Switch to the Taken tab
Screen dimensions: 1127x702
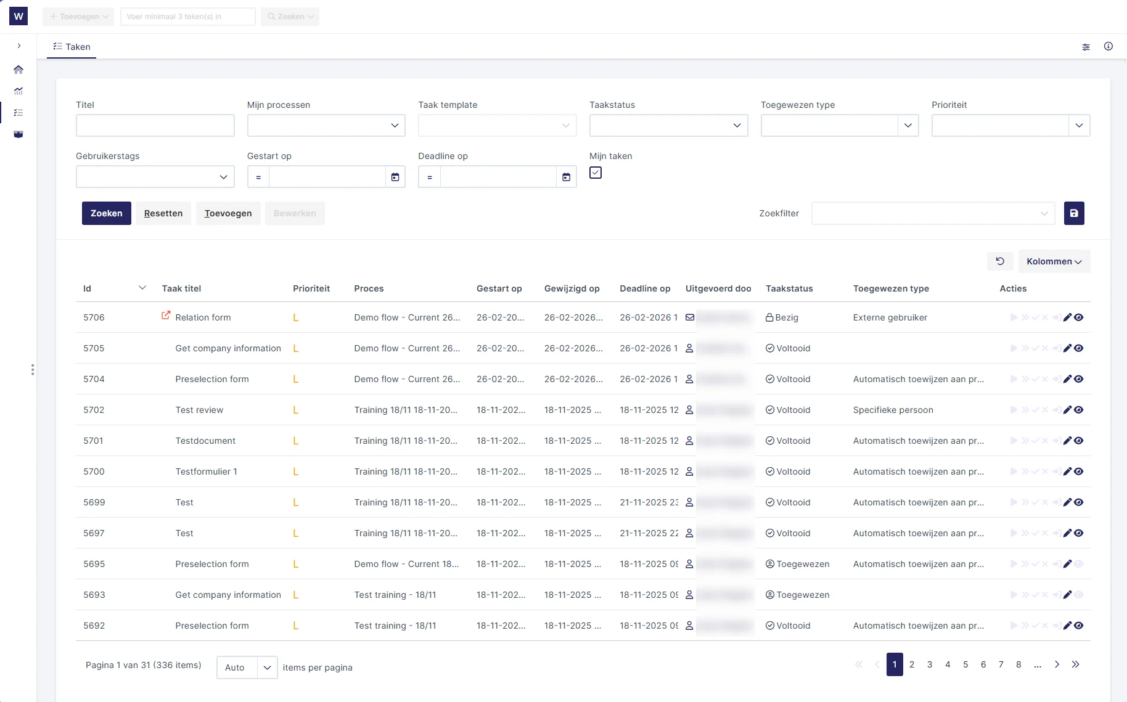click(72, 47)
